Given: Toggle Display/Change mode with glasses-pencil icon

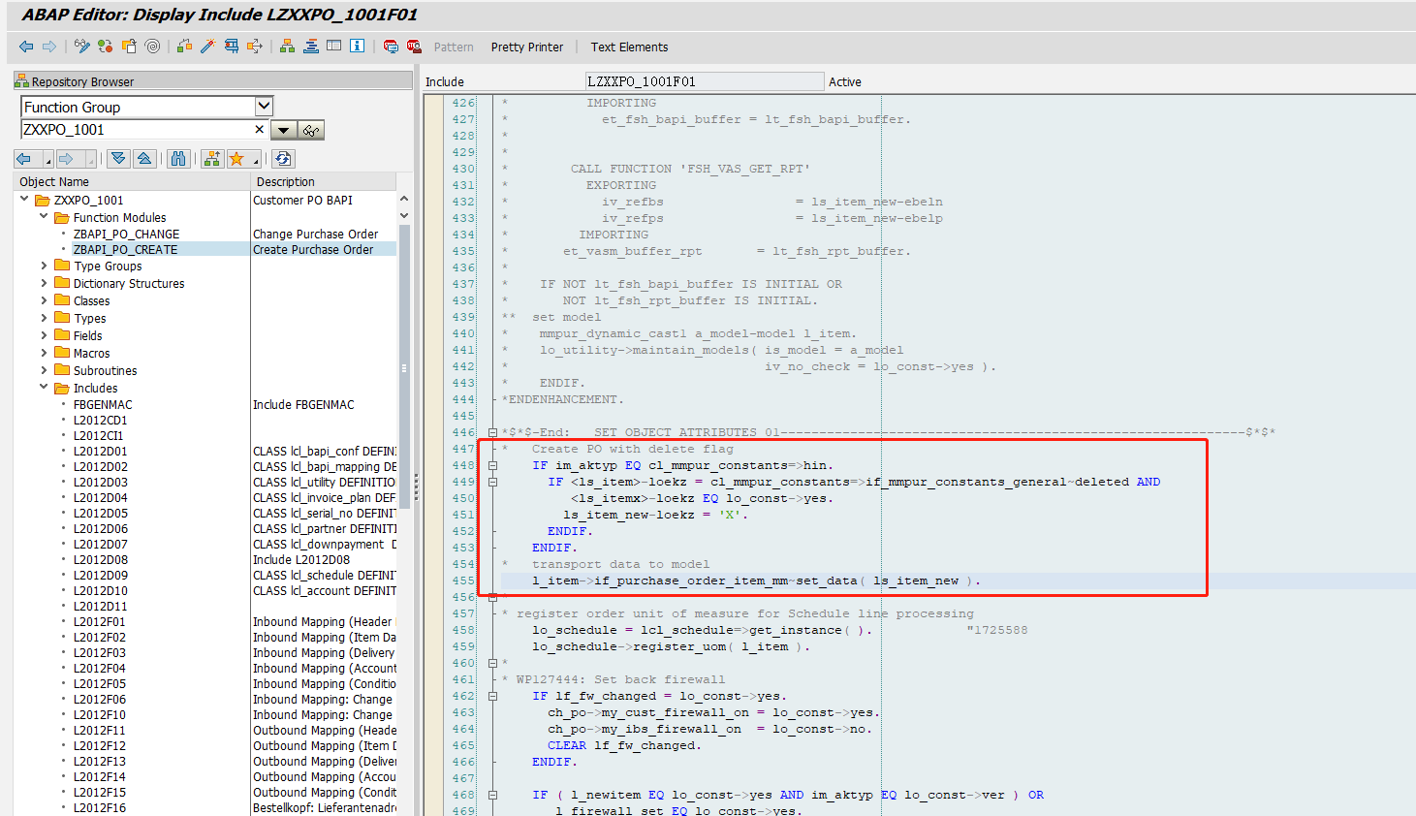Looking at the screenshot, I should [x=81, y=46].
